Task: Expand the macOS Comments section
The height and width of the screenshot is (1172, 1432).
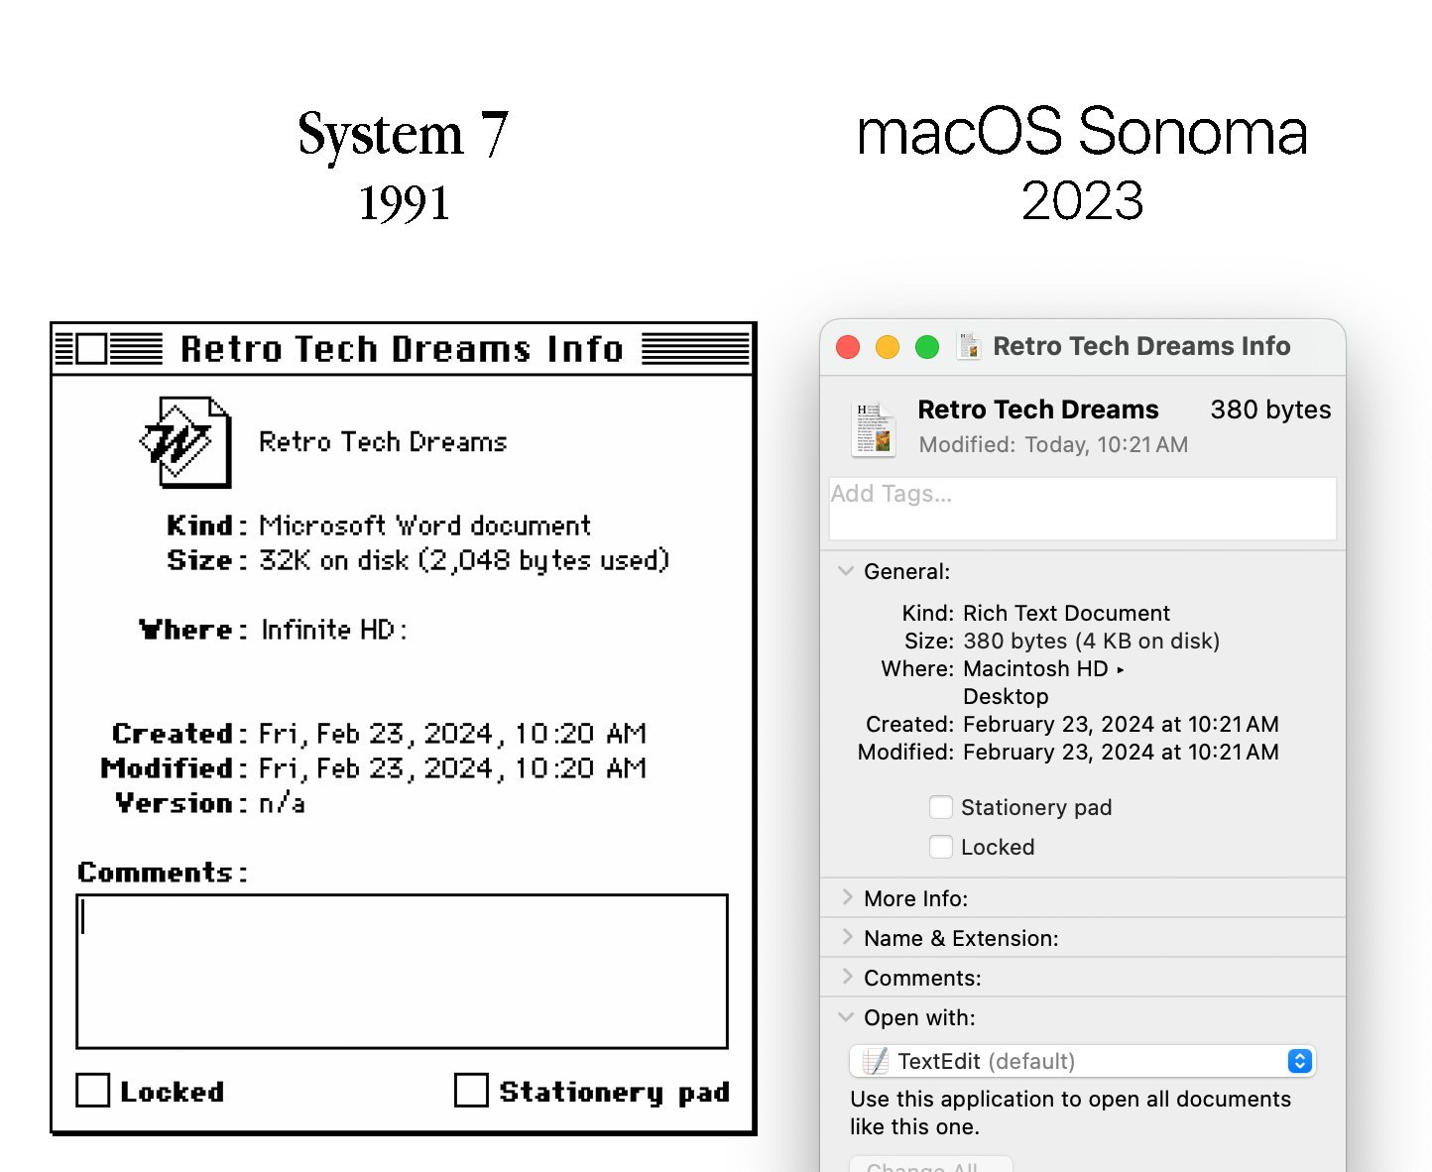Action: coord(847,977)
